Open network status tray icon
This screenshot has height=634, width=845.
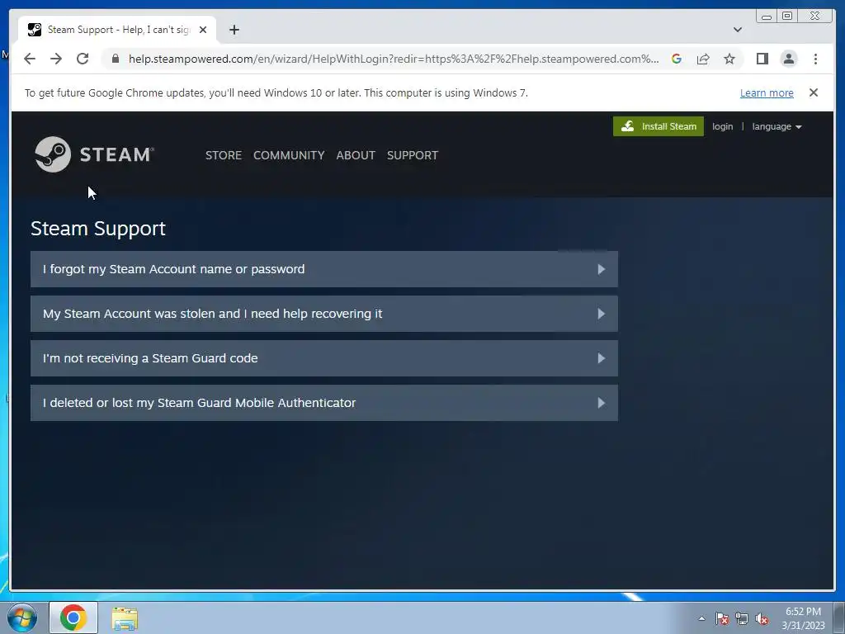[742, 618]
